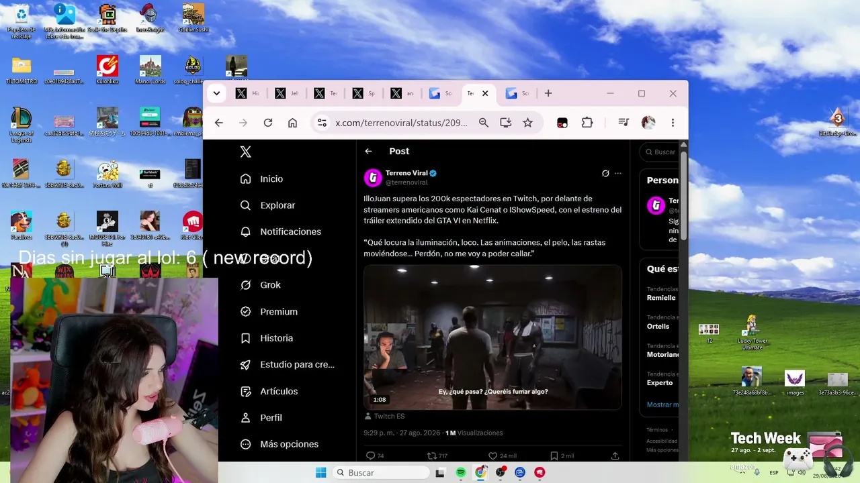
Task: Click the back arrow next to Post
Action: tap(368, 152)
